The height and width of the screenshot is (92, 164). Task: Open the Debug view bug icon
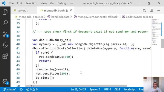pos(5,45)
